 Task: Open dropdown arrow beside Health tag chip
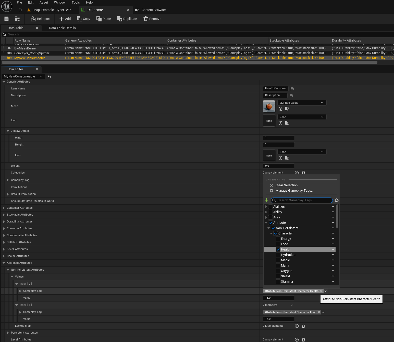pos(326,291)
